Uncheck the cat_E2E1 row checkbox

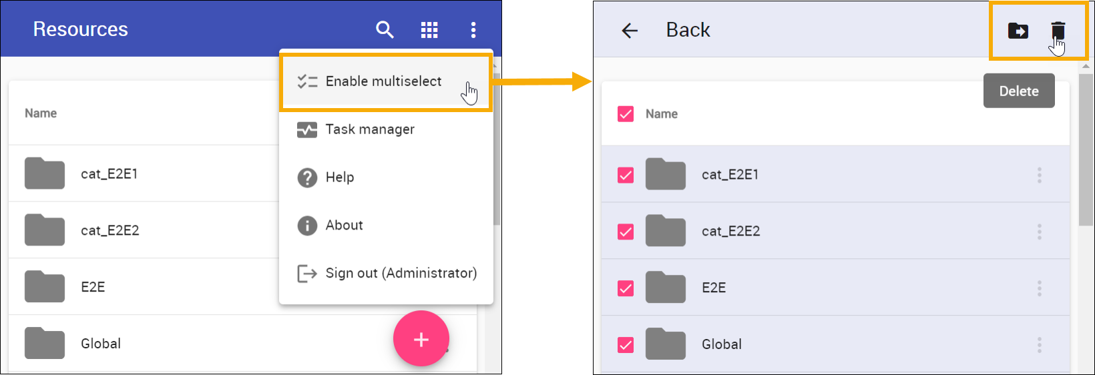[626, 175]
